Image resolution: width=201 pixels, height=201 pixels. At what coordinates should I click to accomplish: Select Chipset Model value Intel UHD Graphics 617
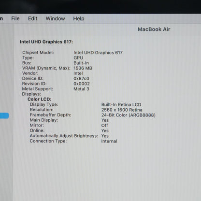[98, 53]
